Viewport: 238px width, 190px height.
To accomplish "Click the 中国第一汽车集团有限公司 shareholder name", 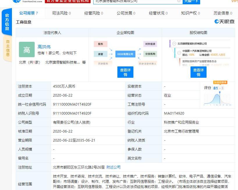I will coord(197,51).
